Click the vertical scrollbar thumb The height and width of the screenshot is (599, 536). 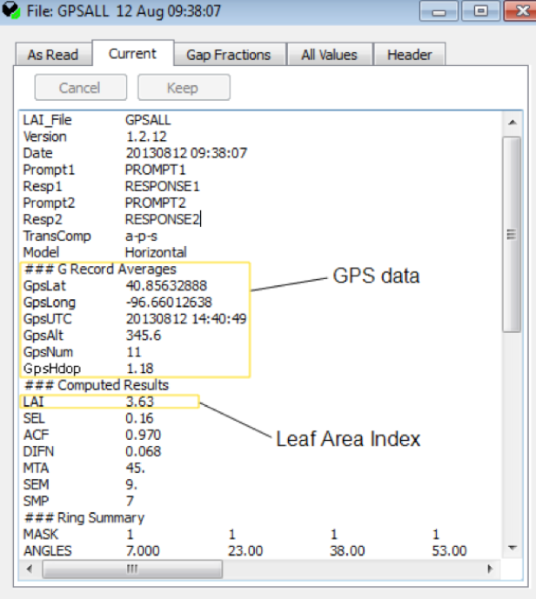click(512, 235)
